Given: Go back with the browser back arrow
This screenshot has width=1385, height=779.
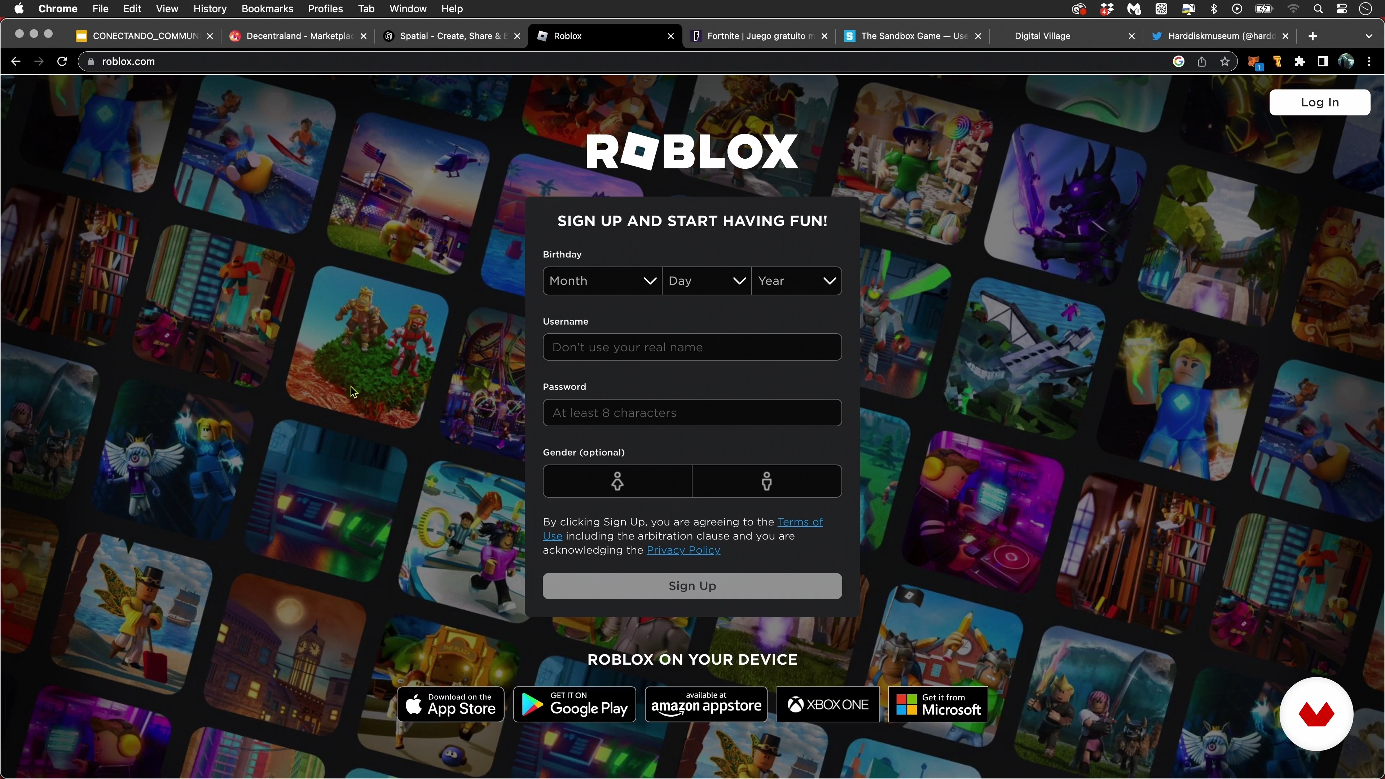Looking at the screenshot, I should 16,62.
